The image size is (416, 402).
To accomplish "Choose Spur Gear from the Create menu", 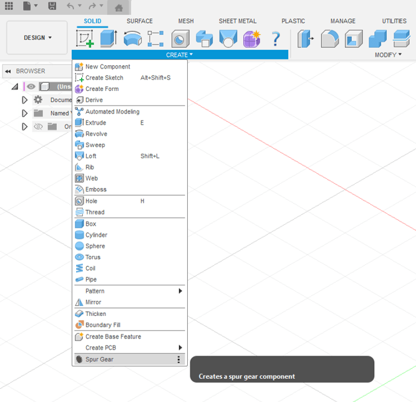I will (x=100, y=360).
